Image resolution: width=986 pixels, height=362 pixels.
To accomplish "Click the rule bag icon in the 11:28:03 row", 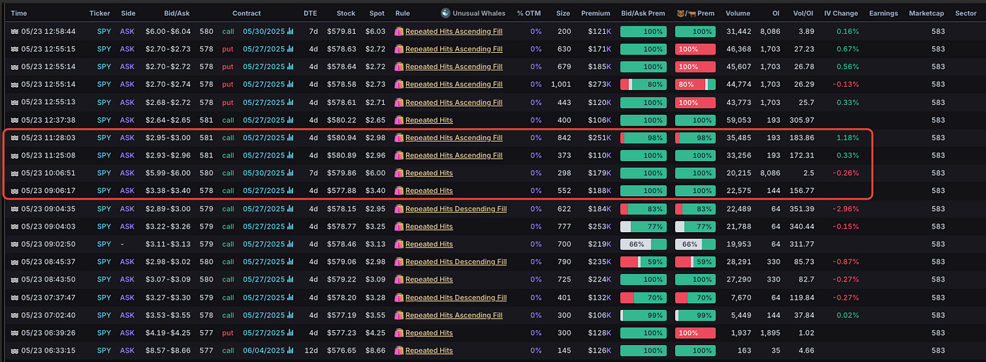I will coord(399,138).
